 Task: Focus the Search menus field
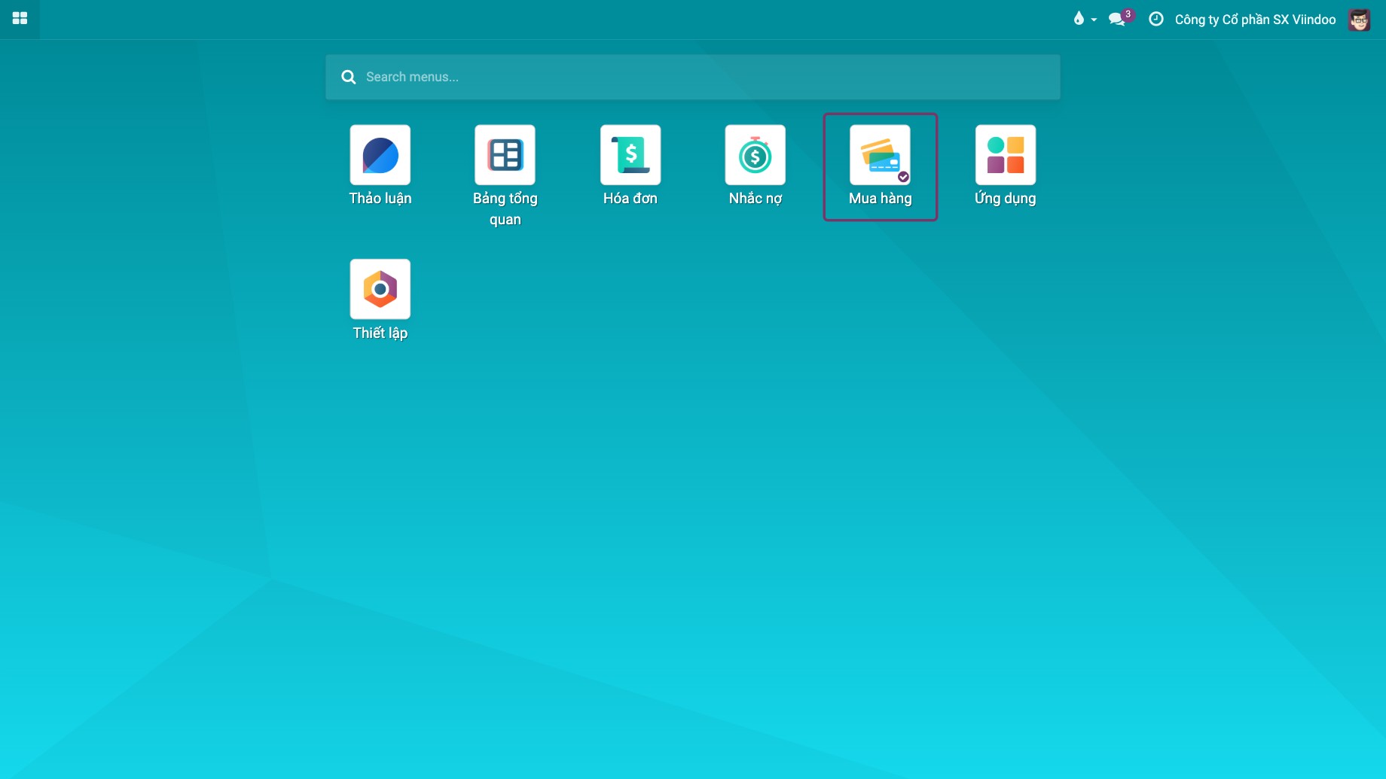click(692, 77)
